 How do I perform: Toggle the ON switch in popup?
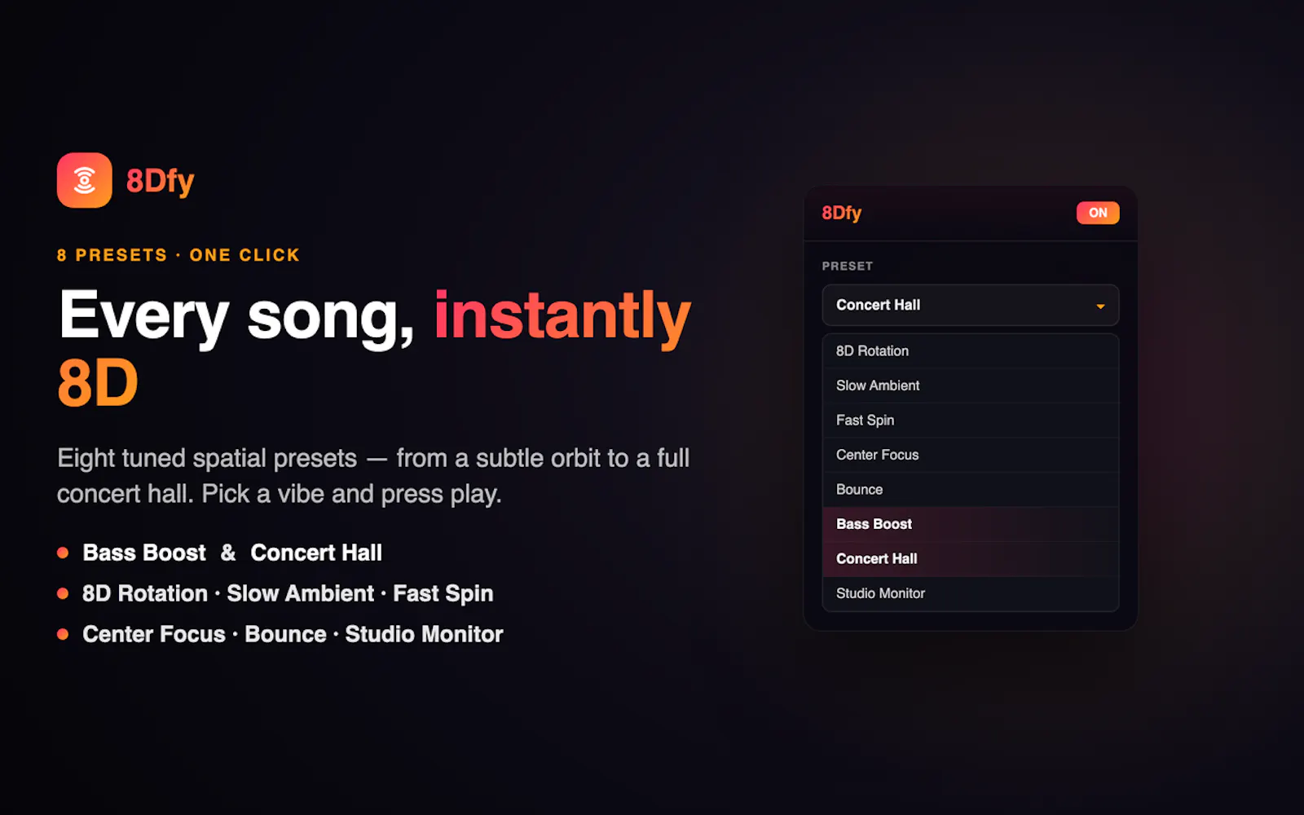1098,213
